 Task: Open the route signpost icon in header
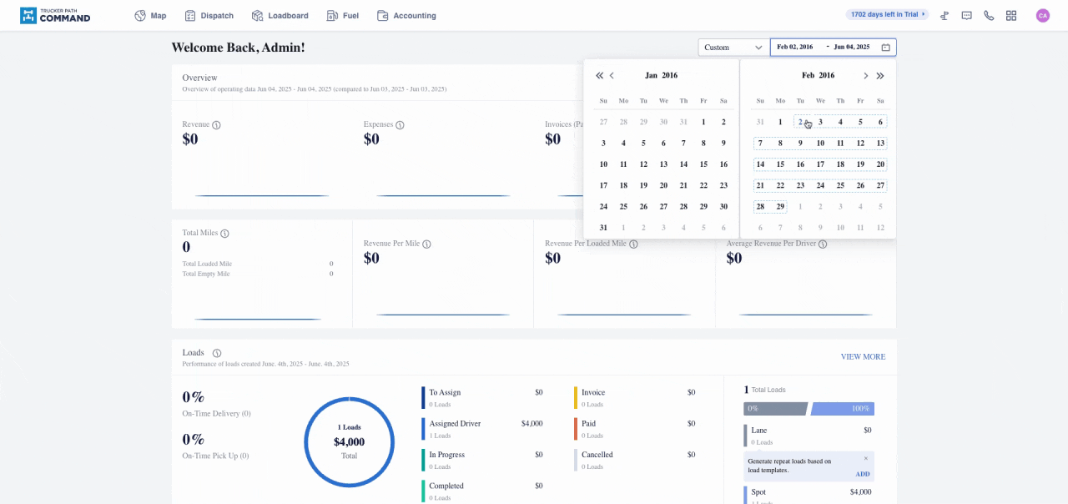pos(944,16)
